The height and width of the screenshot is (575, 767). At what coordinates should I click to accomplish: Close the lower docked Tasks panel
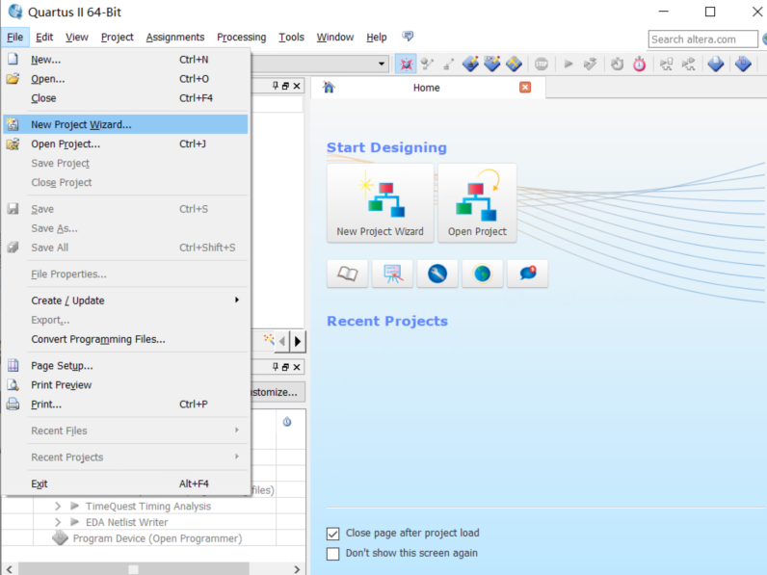coord(297,367)
